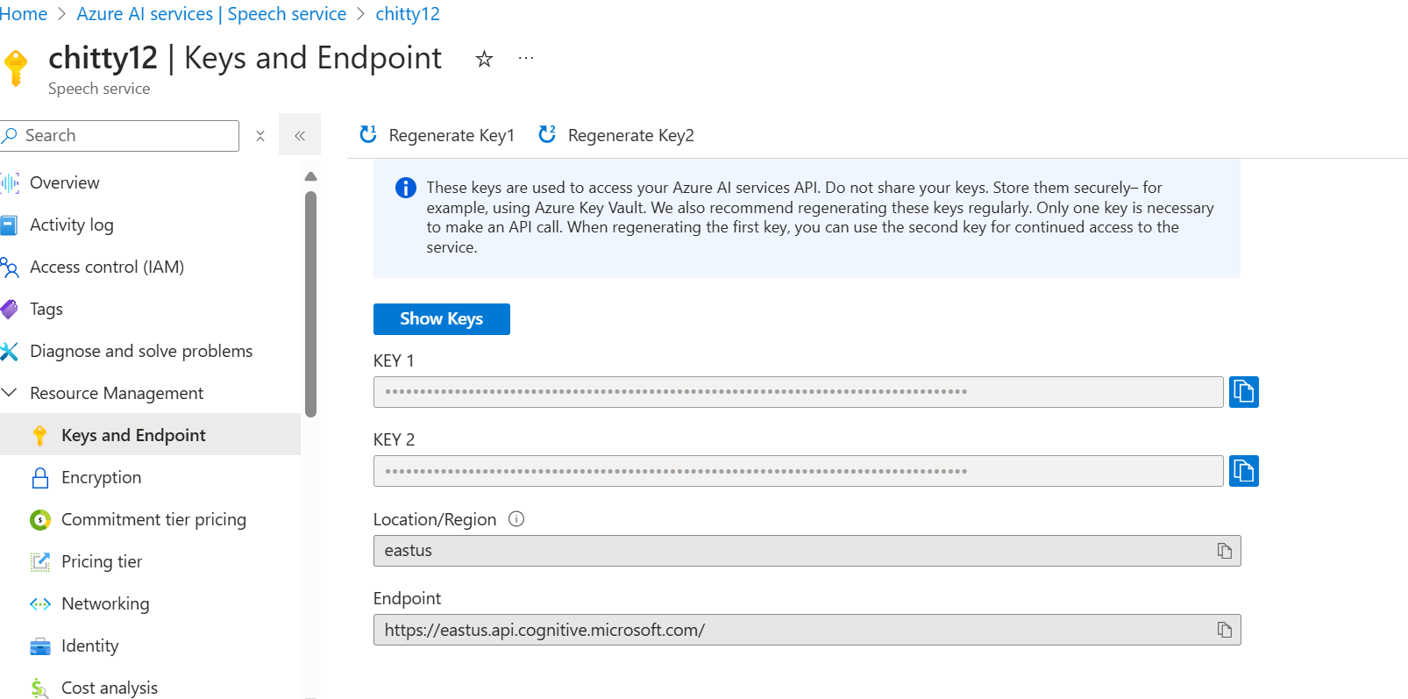Viewport: 1408px width, 699px height.
Task: Click the Endpoint URL field
Action: coord(807,630)
